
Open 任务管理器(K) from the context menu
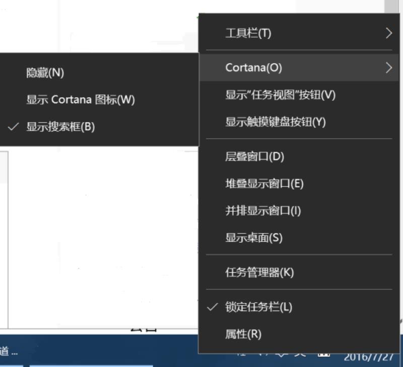coord(299,272)
